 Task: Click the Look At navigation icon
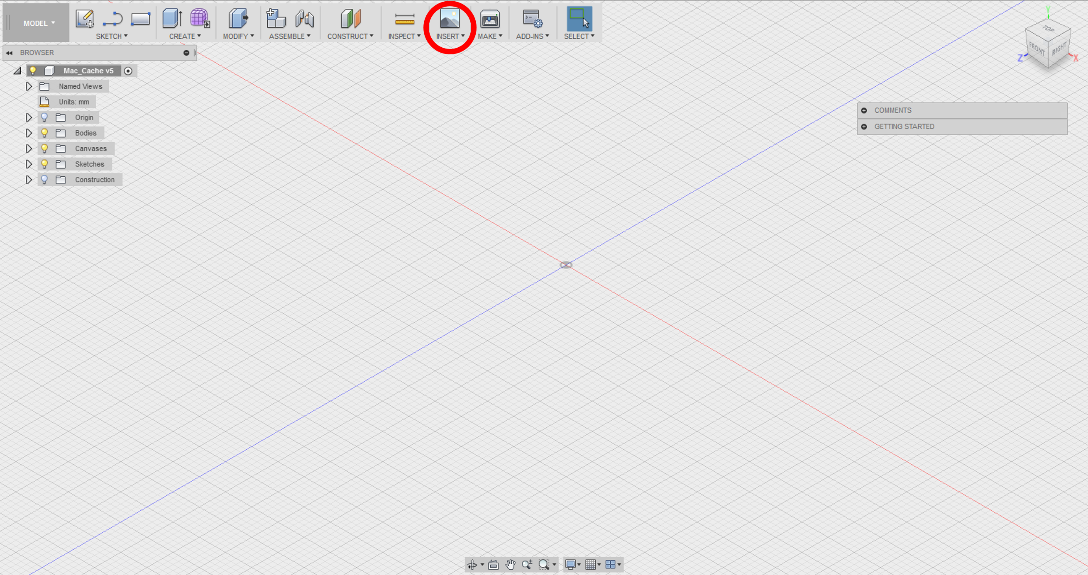(x=493, y=565)
